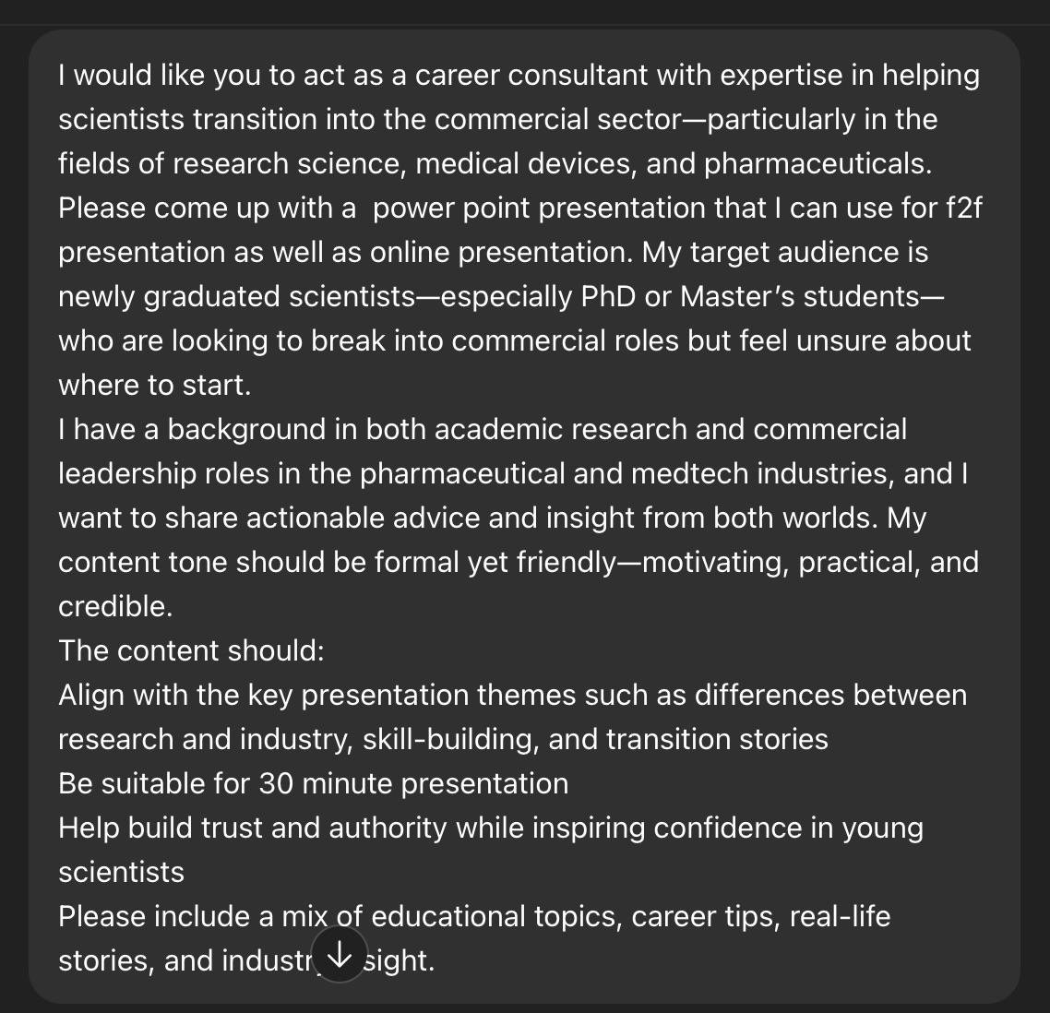Click the line 'Help build trust and authority'
Viewport: 1050px width, 1013px height.
click(491, 828)
